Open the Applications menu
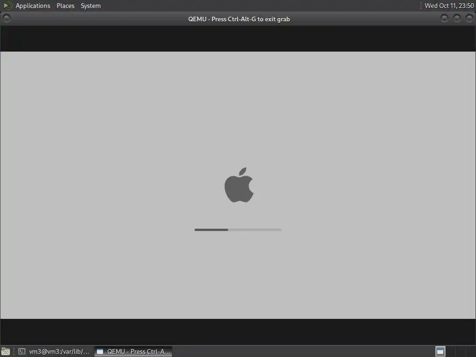Screen dimensions: 476x357 click(x=33, y=6)
